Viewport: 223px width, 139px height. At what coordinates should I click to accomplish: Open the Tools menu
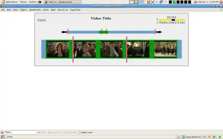pos(46,10)
